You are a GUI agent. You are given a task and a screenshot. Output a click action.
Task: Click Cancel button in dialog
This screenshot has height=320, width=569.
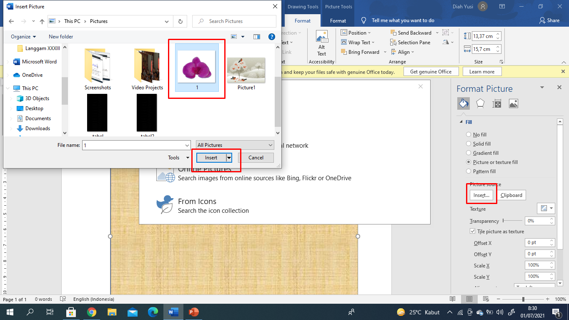(256, 158)
